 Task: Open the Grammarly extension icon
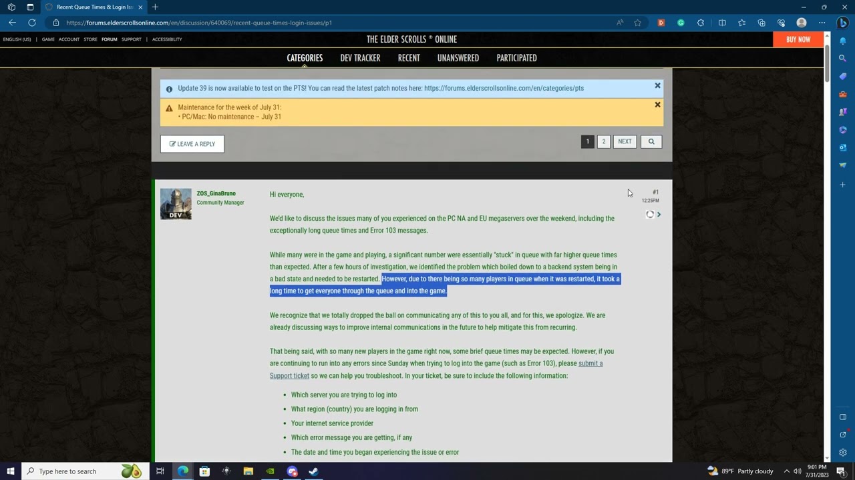click(681, 23)
